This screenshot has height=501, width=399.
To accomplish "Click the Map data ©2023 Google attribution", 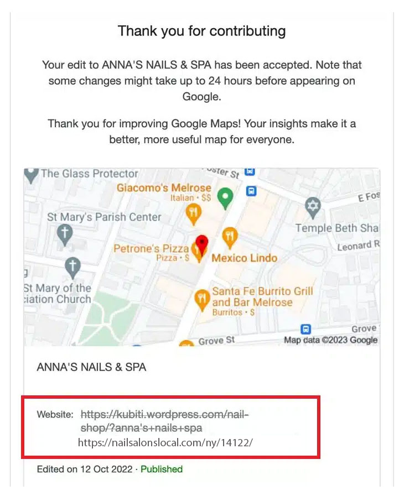I will 330,340.
